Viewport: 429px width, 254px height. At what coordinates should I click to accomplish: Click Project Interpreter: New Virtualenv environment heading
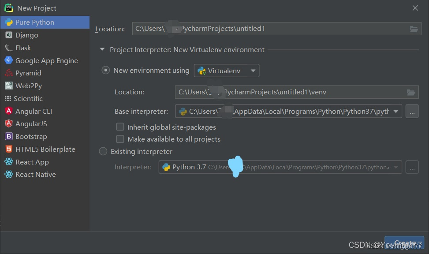[x=187, y=49]
